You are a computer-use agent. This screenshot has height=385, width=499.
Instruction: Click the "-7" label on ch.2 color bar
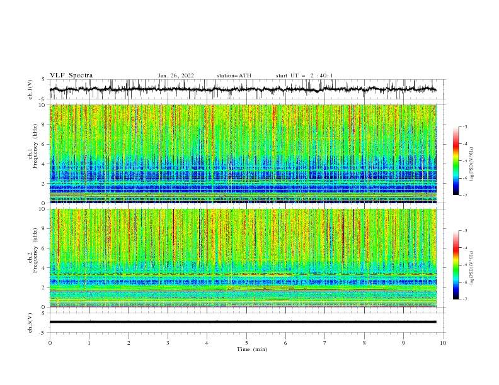tap(464, 299)
